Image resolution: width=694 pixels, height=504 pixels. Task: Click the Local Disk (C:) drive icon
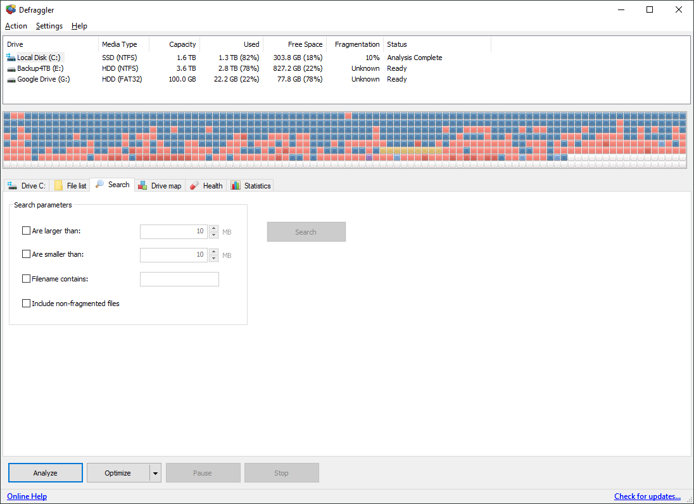point(11,58)
